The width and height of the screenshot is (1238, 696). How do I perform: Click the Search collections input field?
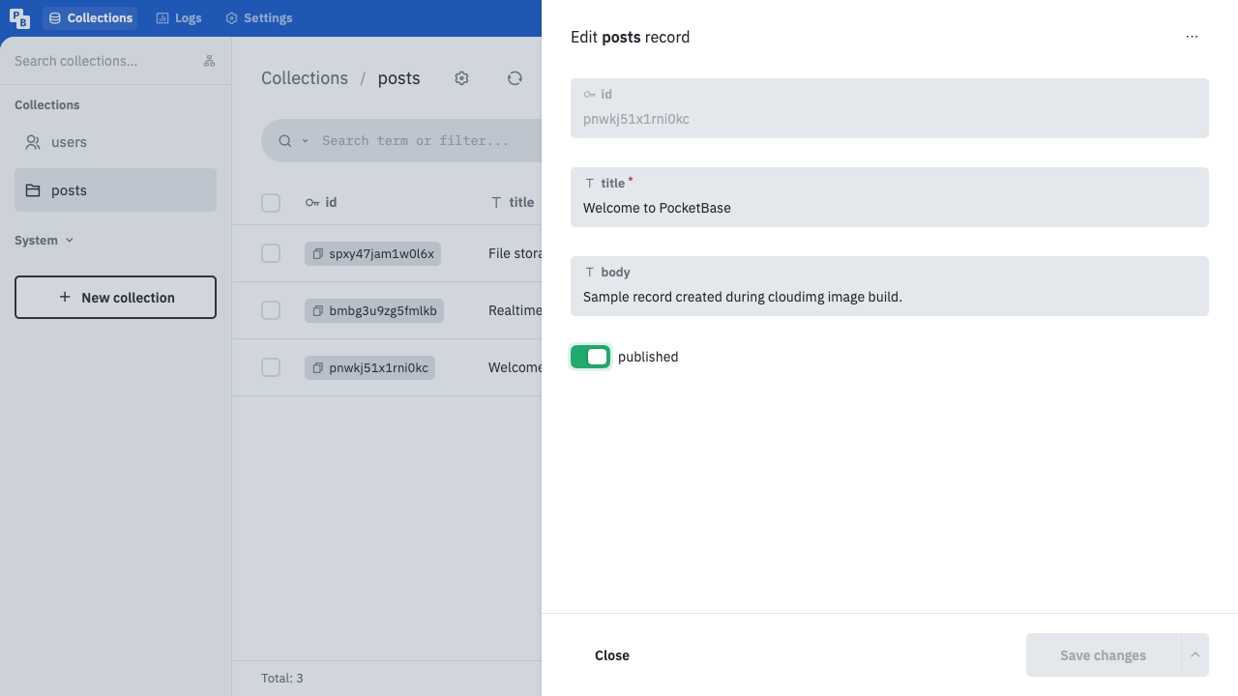click(x=102, y=61)
